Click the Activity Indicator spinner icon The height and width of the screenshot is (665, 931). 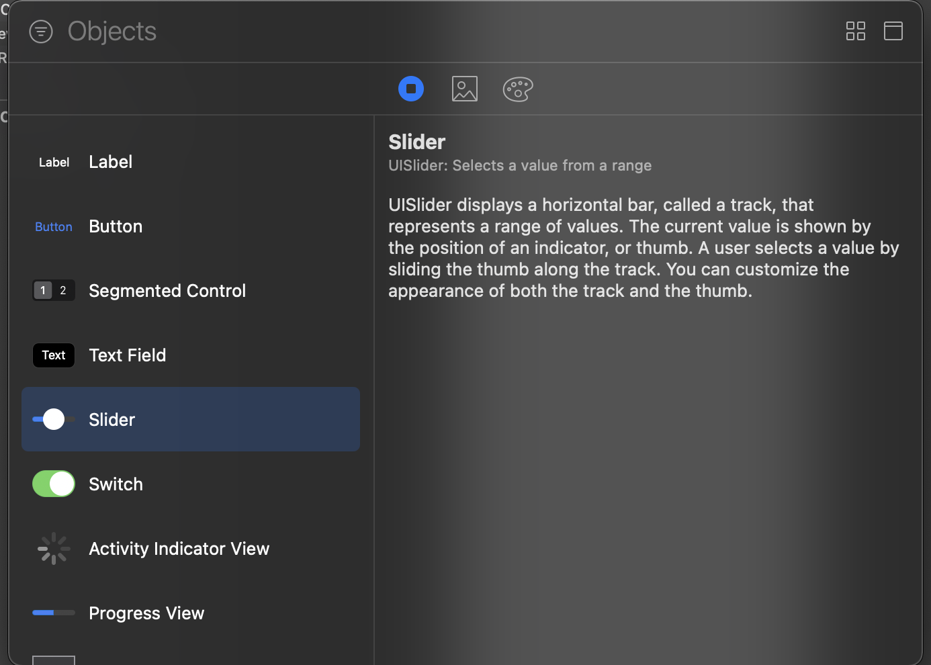[x=54, y=549]
